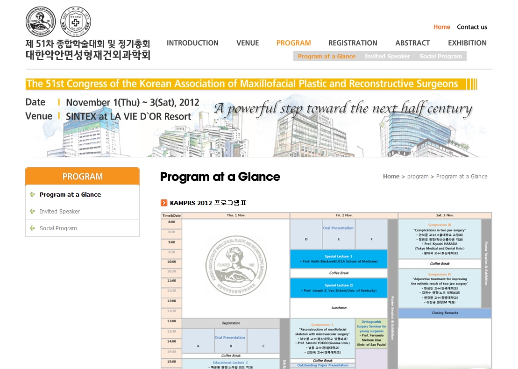This screenshot has height=369, width=518.
Task: Click 'KAMPRS 2012 프로그램표' heading text
Action: [208, 203]
